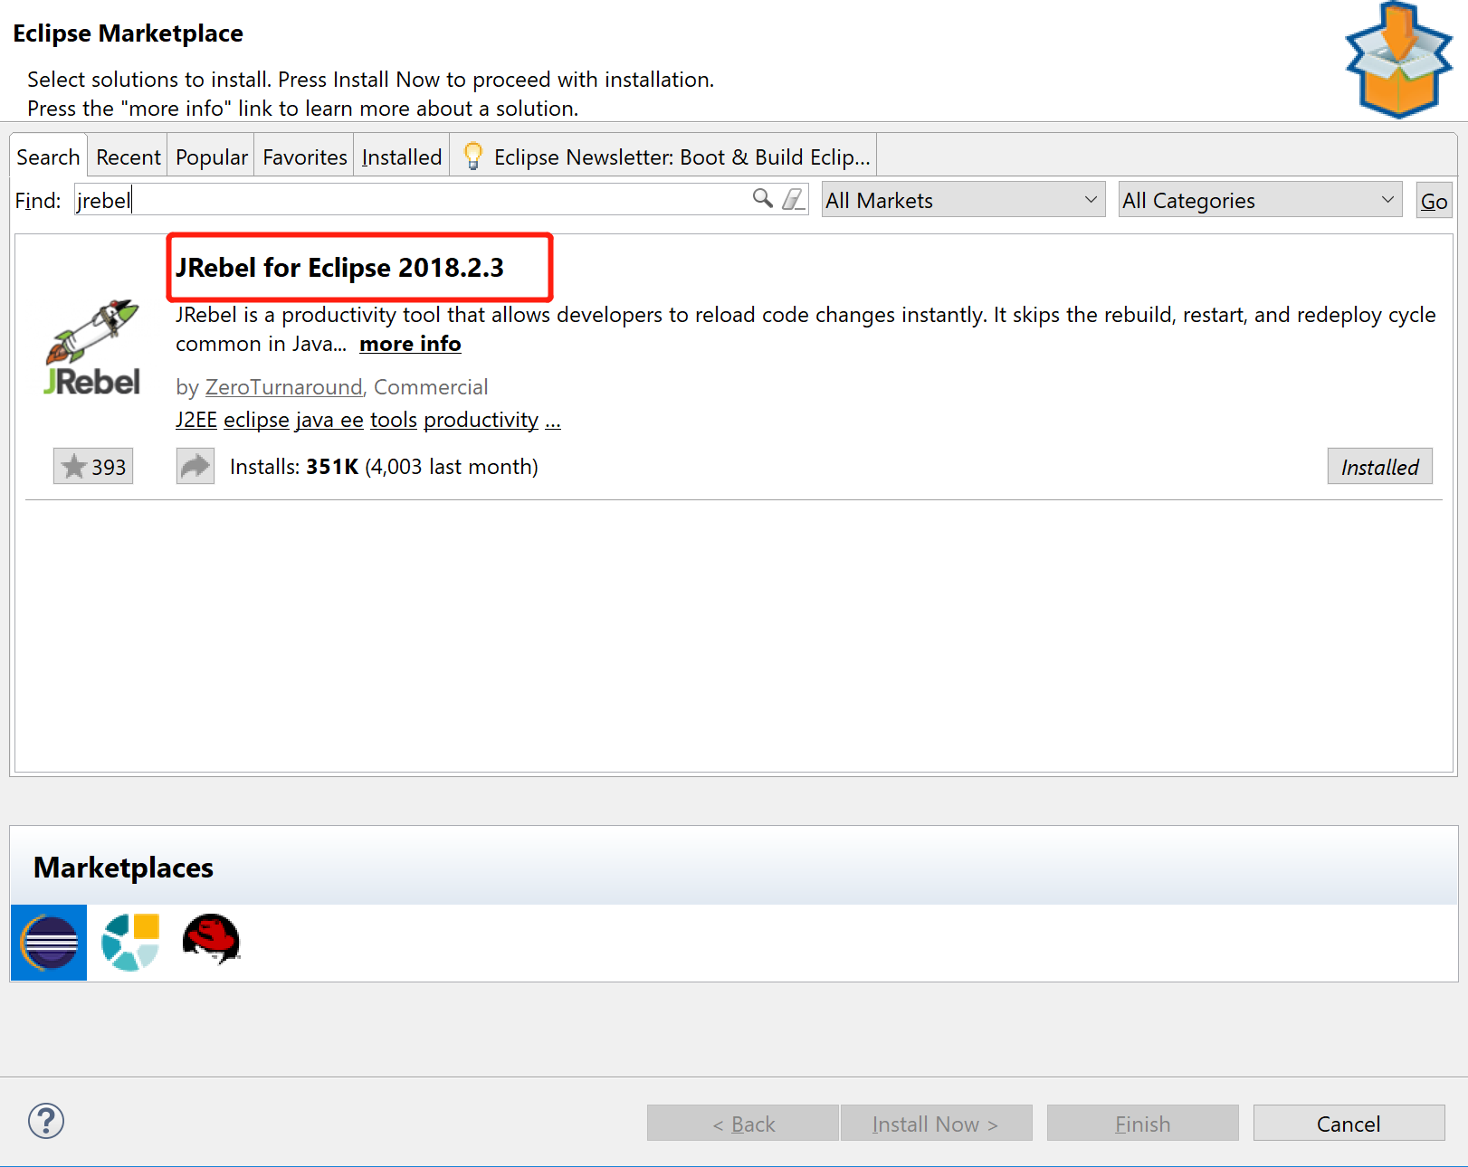Open the ZeroTurnaround provider link
1468x1167 pixels.
(283, 387)
